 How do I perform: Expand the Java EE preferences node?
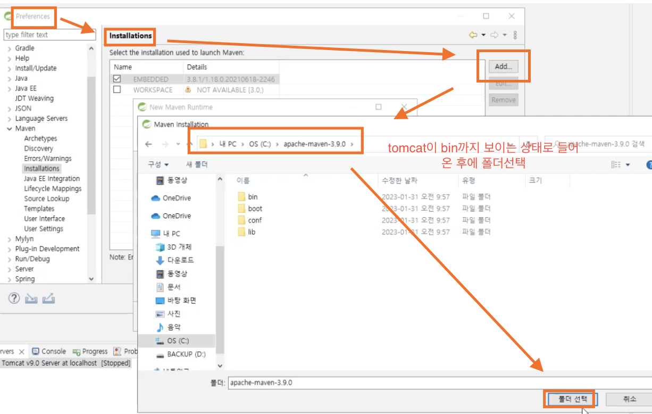tap(9, 88)
